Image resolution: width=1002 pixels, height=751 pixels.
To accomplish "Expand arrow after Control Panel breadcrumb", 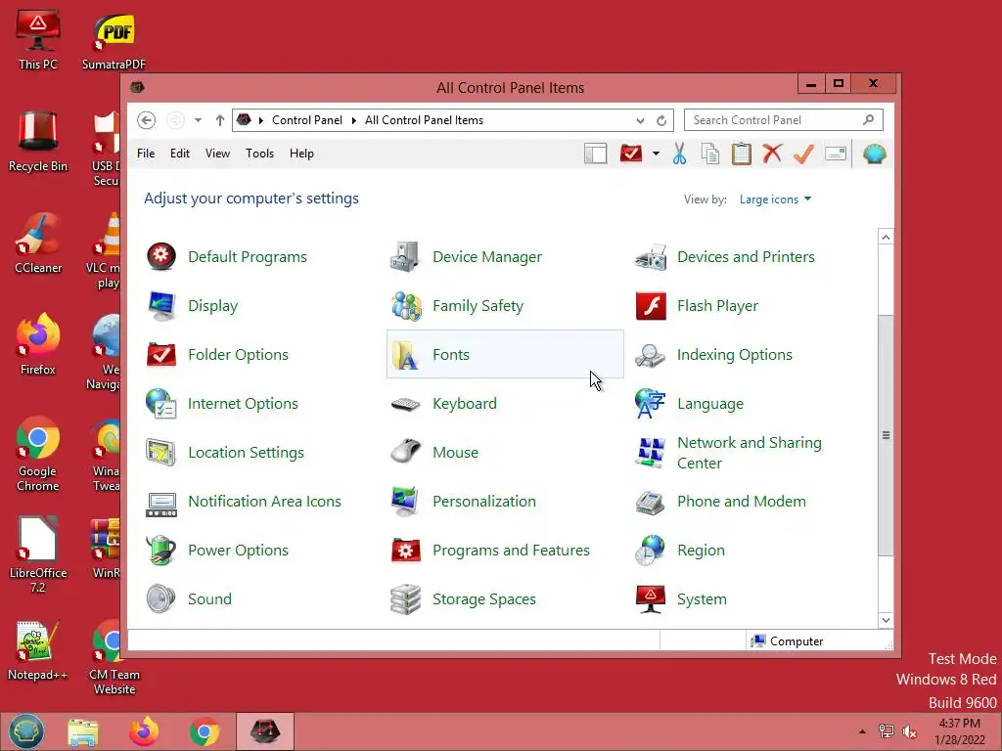I will coord(353,120).
